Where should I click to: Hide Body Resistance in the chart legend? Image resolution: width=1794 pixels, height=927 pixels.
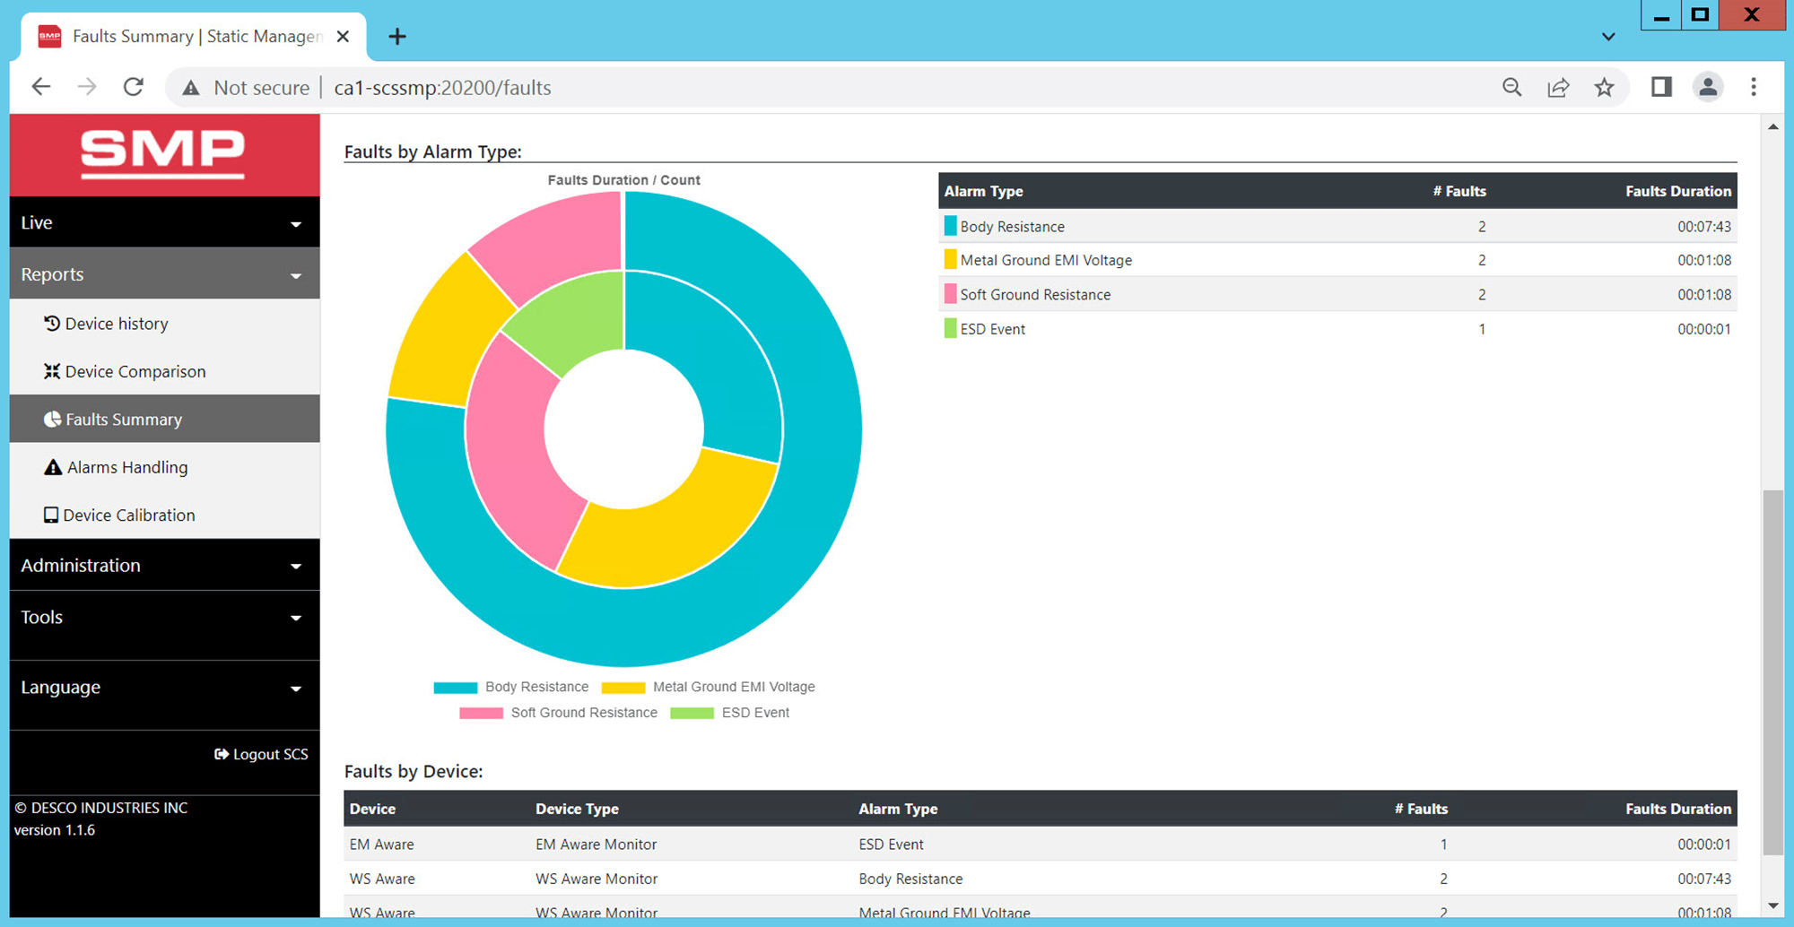click(512, 687)
